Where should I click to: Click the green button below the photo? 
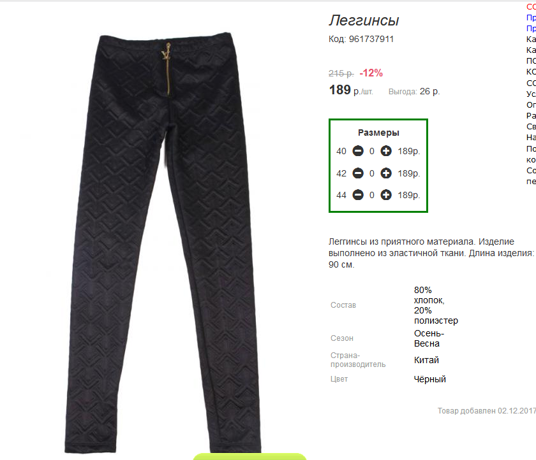click(249, 457)
